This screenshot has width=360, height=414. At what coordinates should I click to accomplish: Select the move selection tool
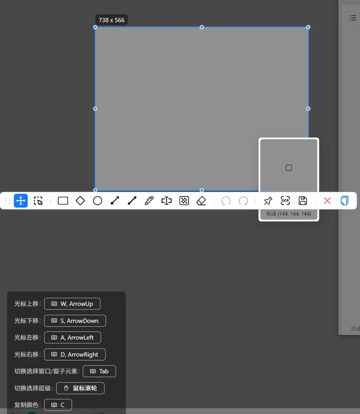21,201
